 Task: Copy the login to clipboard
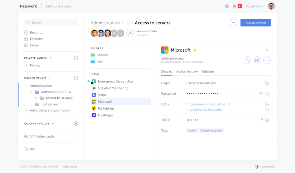pos(267,83)
